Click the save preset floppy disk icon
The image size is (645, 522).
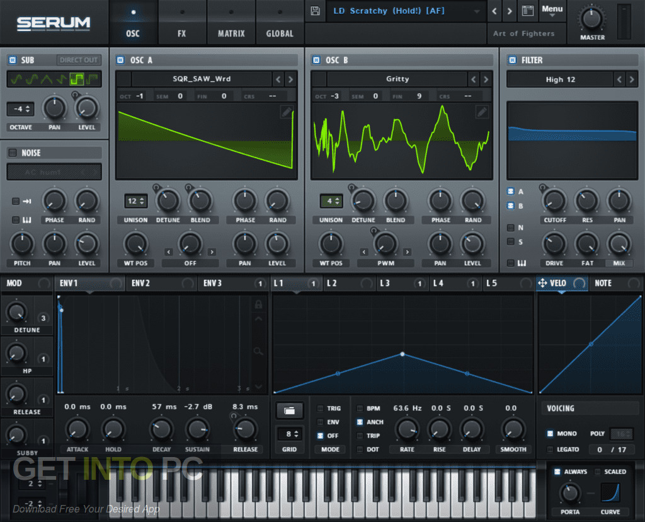(x=315, y=11)
